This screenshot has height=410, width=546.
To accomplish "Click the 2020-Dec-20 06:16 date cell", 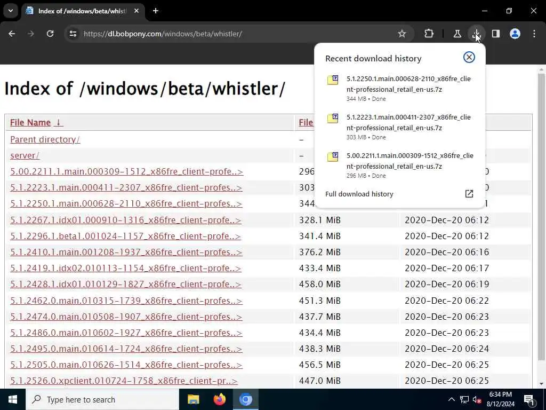I will tap(447, 252).
